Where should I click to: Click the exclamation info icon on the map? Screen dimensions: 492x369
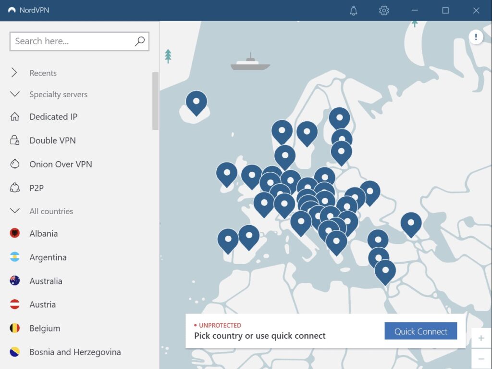pyautogui.click(x=476, y=37)
